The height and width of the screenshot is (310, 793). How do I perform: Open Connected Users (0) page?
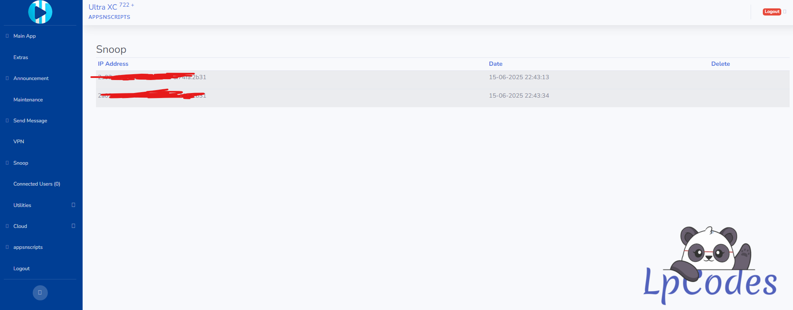[37, 184]
